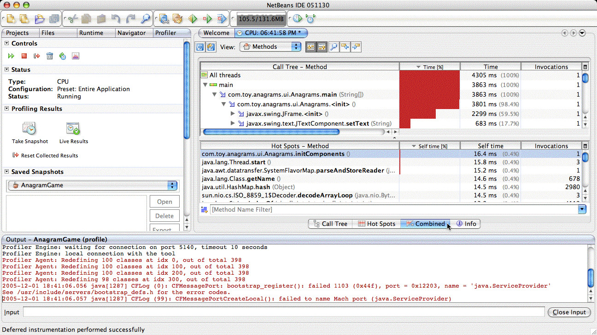Click the Attach Debugger toolbar icon

click(222, 19)
